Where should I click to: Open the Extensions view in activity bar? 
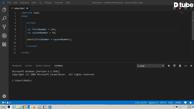pos(4,45)
